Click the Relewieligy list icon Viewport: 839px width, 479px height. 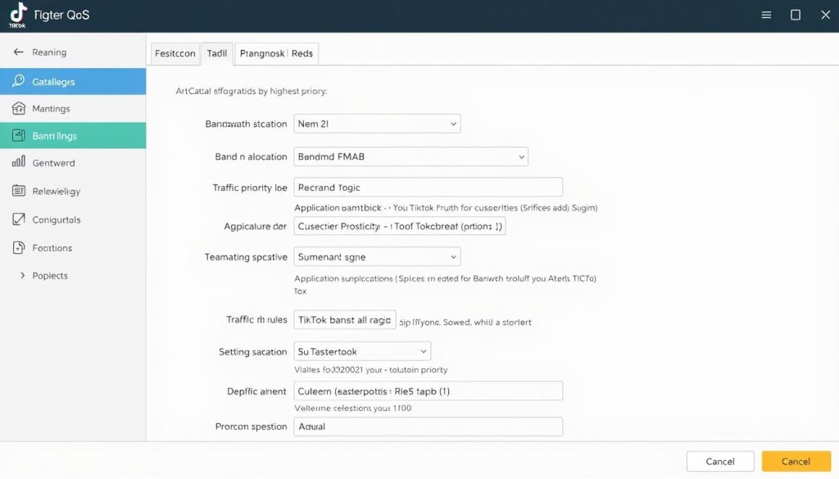[19, 190]
